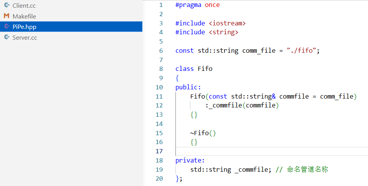Click the C++ icon beside PiPe.hpp
This screenshot has width=368, height=186.
[x=7, y=26]
